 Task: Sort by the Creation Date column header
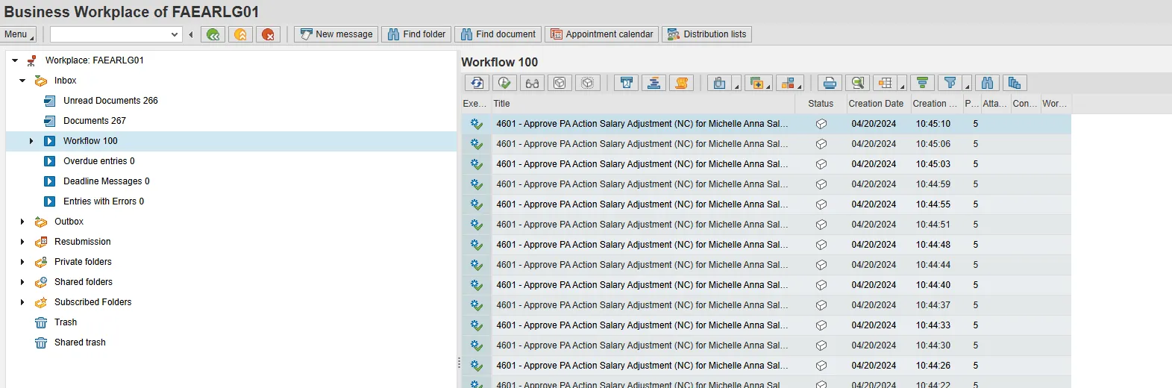click(x=875, y=104)
